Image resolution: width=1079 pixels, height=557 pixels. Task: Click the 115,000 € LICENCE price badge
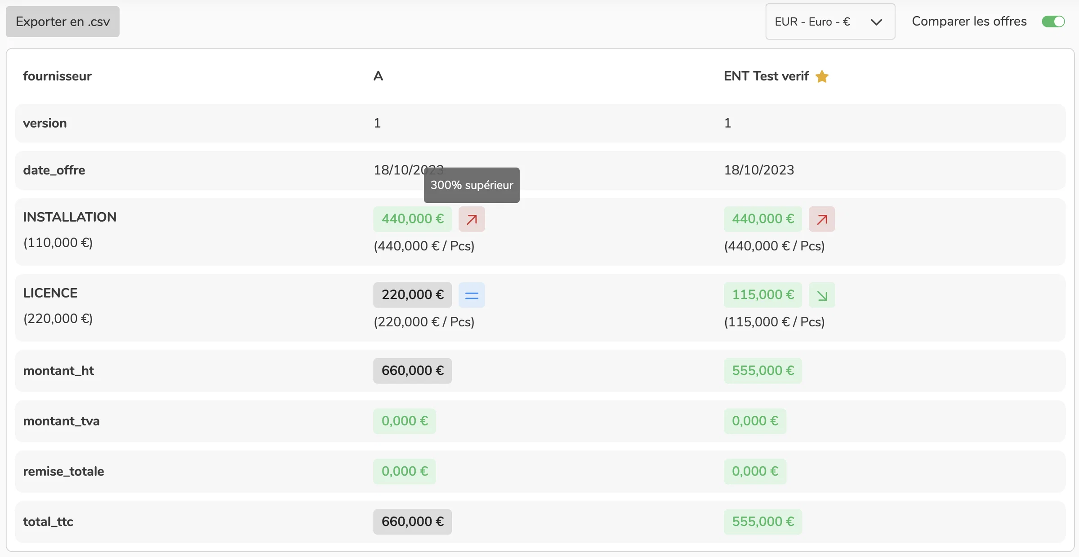[762, 295]
